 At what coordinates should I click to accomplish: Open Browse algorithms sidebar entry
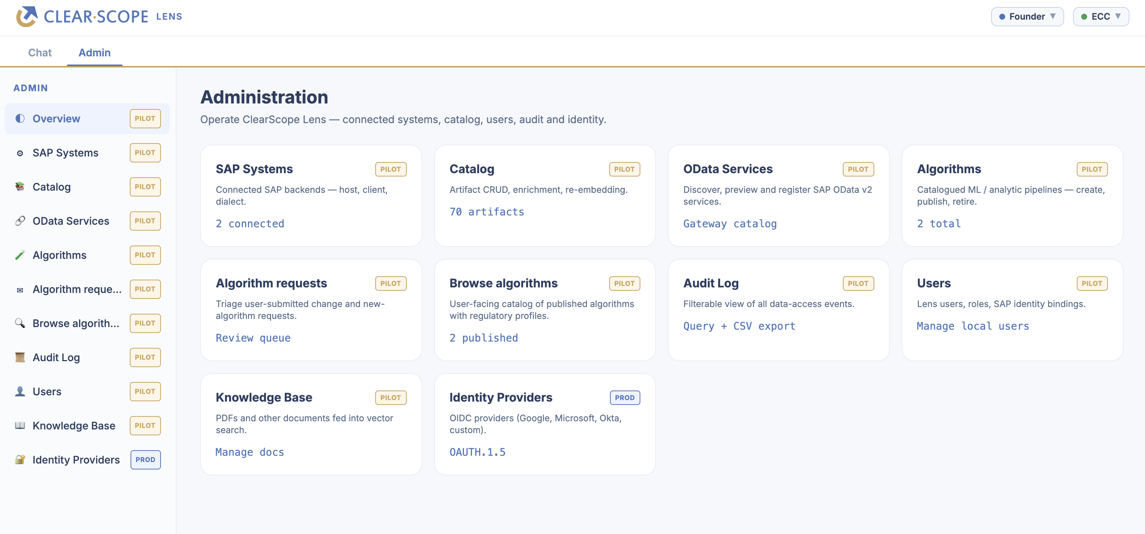click(87, 323)
